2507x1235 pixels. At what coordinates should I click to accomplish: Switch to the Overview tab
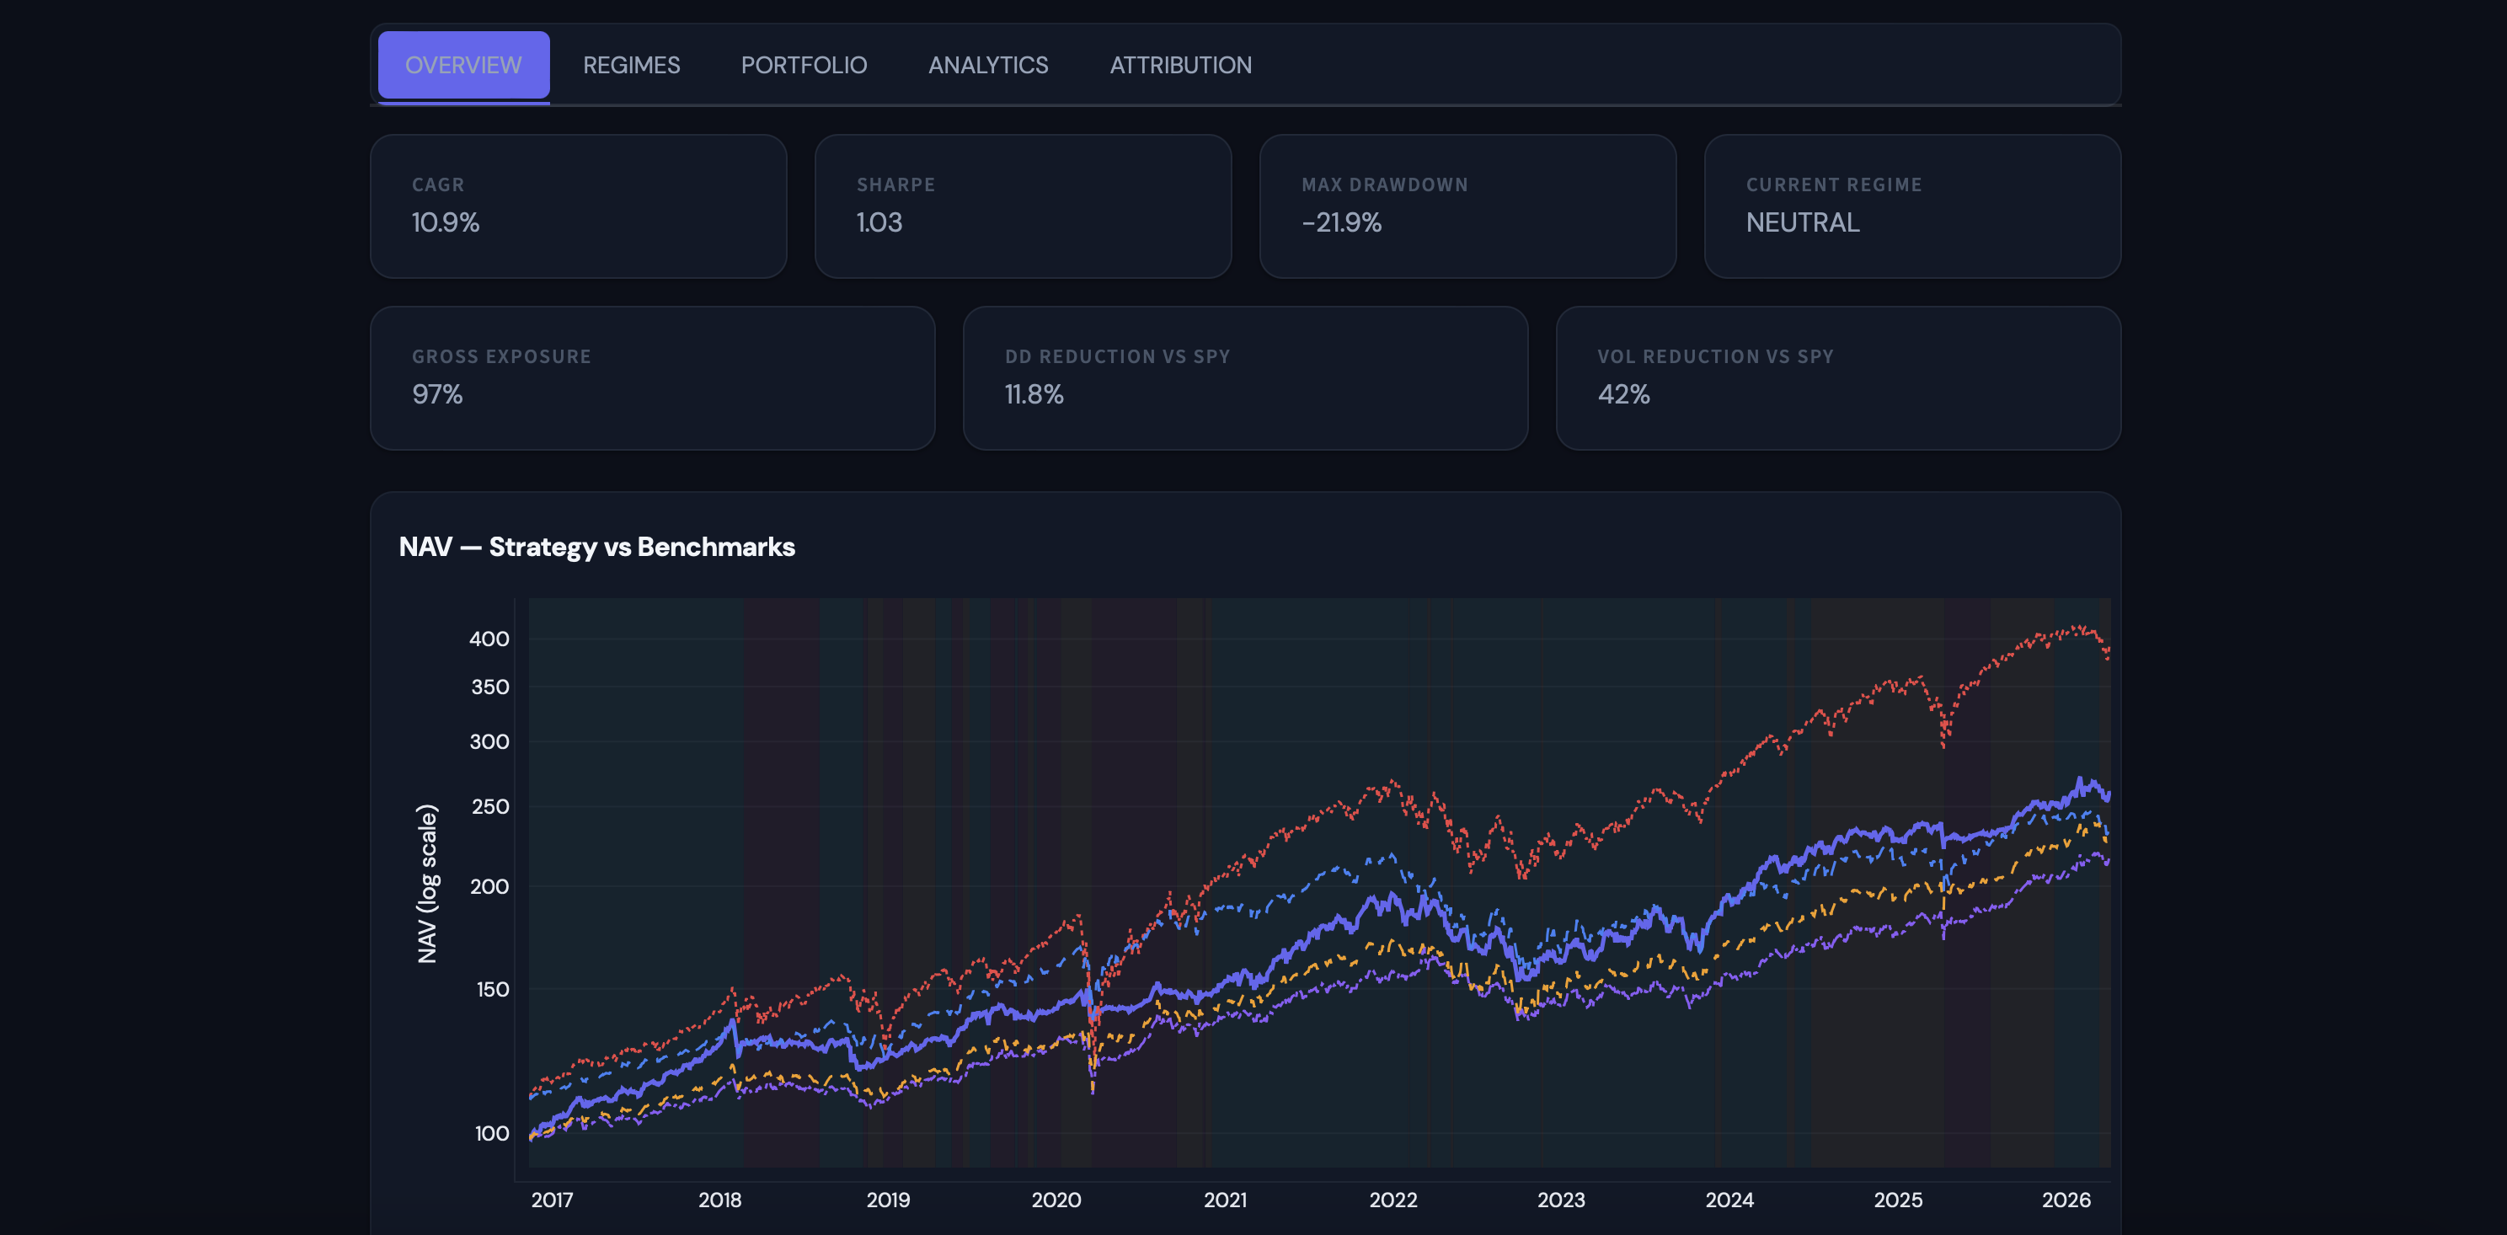point(463,65)
